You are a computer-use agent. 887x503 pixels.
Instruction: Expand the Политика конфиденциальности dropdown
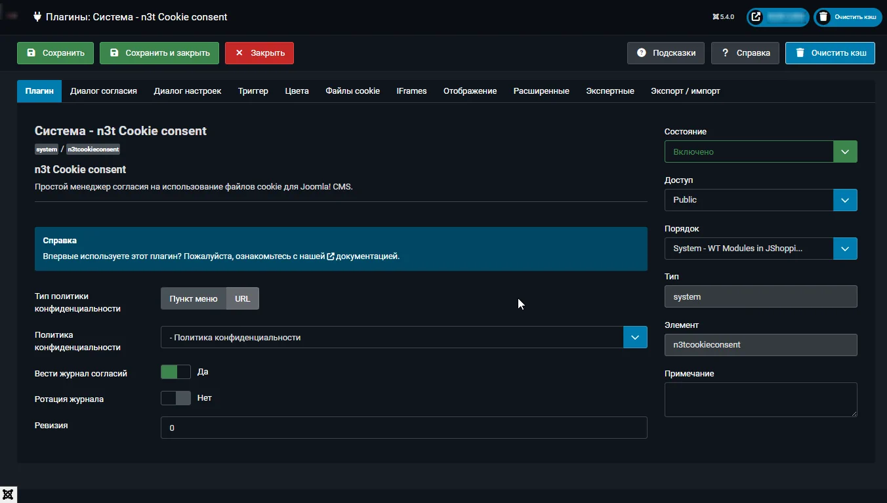click(x=403, y=338)
